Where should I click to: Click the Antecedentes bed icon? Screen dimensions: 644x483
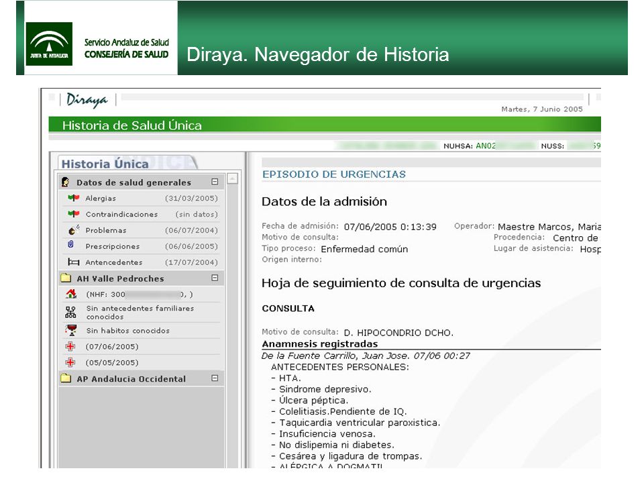click(74, 262)
